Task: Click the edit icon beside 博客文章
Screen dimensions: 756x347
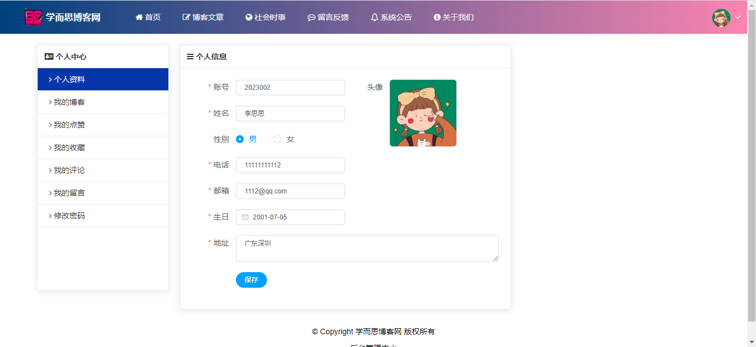Action: (x=187, y=17)
